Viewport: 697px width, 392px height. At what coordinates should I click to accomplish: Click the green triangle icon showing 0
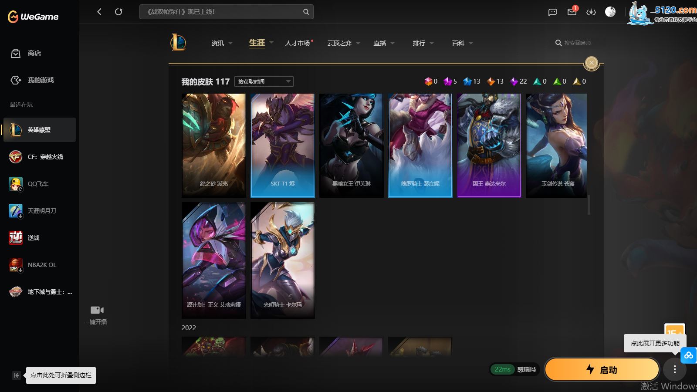(x=557, y=81)
